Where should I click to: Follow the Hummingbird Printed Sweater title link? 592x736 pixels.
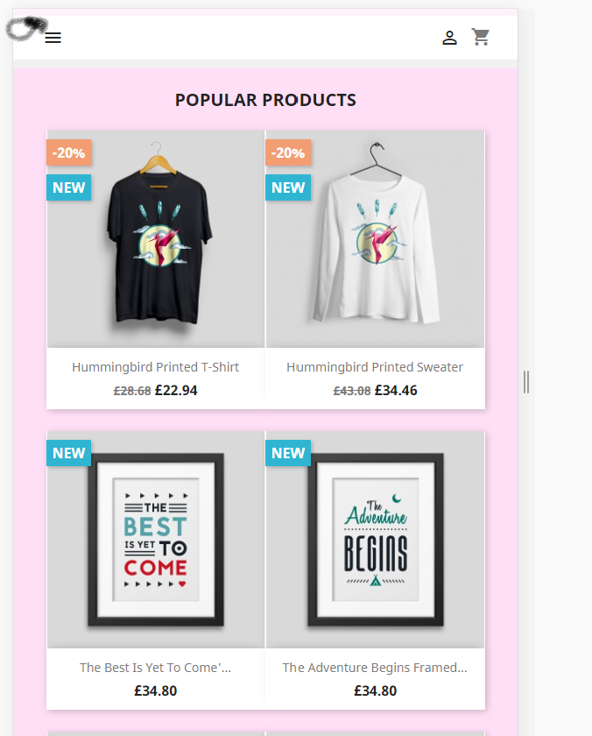375,367
